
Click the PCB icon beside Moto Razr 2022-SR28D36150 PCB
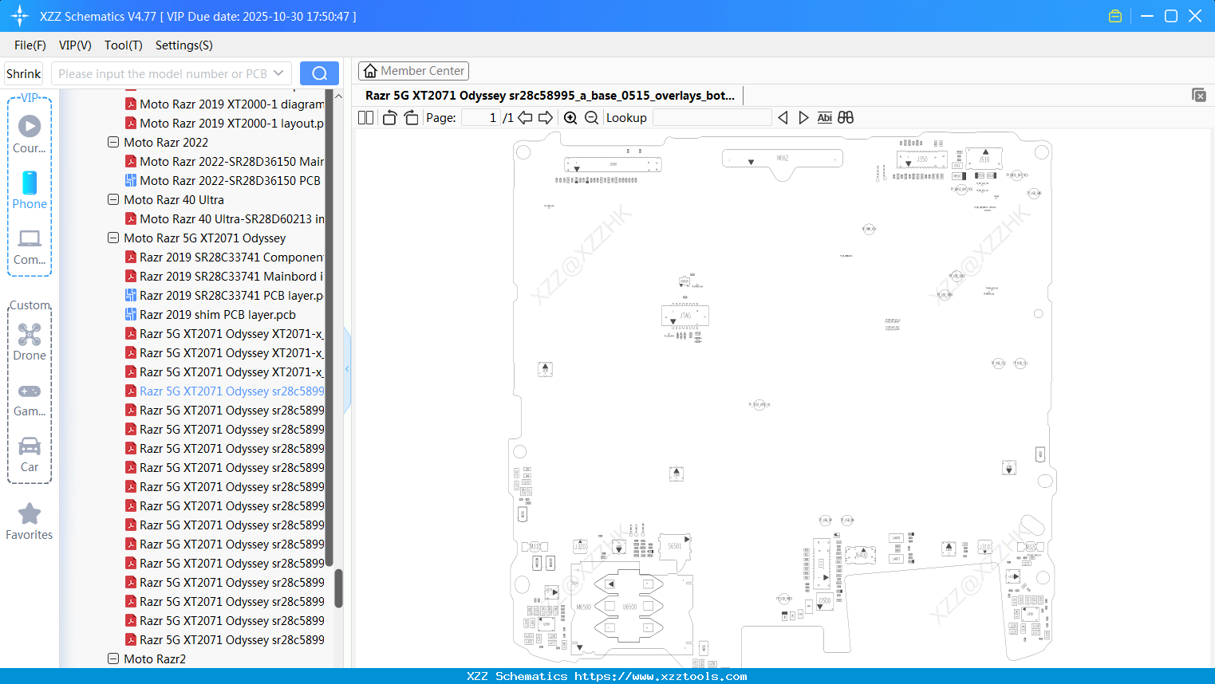131,181
